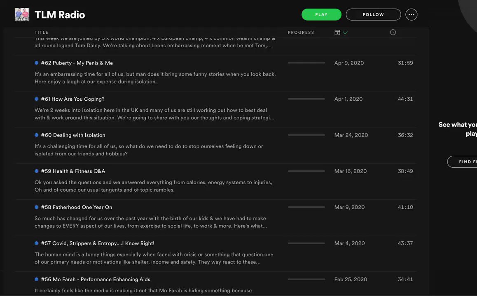This screenshot has width=477, height=296.
Task: Sort episodes by the TITLE column header
Action: (41, 32)
